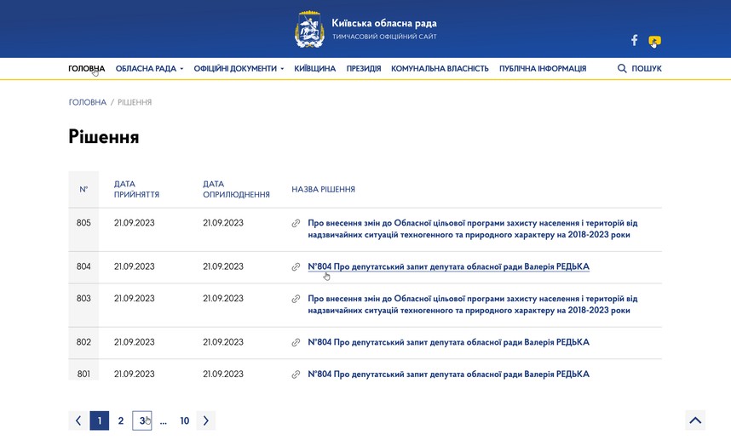Click the Рішення page heading
The height and width of the screenshot is (446, 731).
click(x=103, y=137)
